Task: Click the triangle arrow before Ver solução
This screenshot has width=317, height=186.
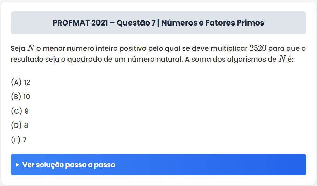Action: pyautogui.click(x=18, y=165)
